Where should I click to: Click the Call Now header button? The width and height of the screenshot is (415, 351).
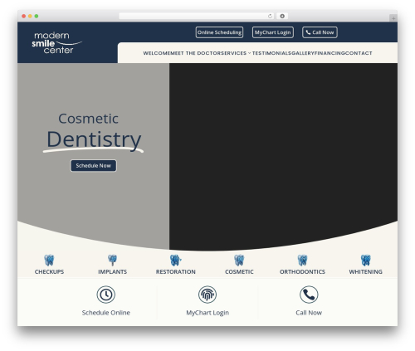coord(320,32)
